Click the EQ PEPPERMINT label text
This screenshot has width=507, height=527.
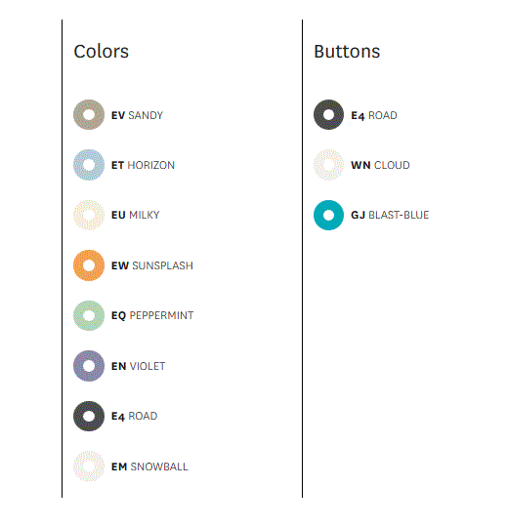152,315
